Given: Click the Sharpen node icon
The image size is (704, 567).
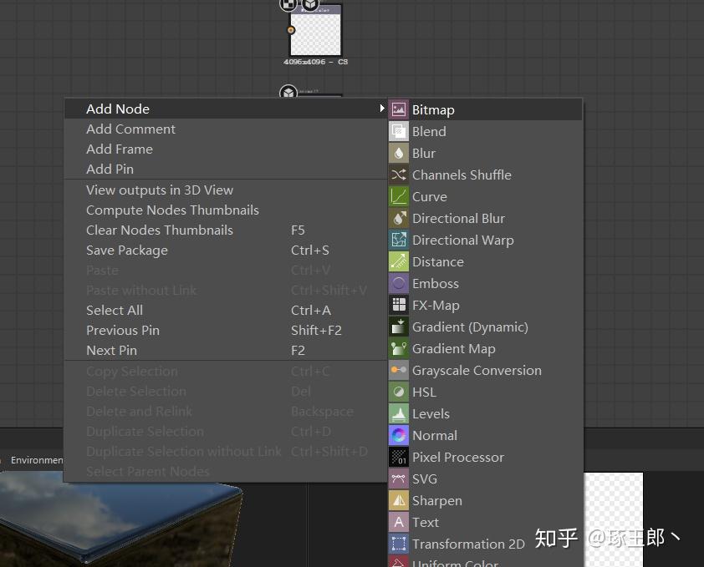Looking at the screenshot, I should tap(398, 500).
